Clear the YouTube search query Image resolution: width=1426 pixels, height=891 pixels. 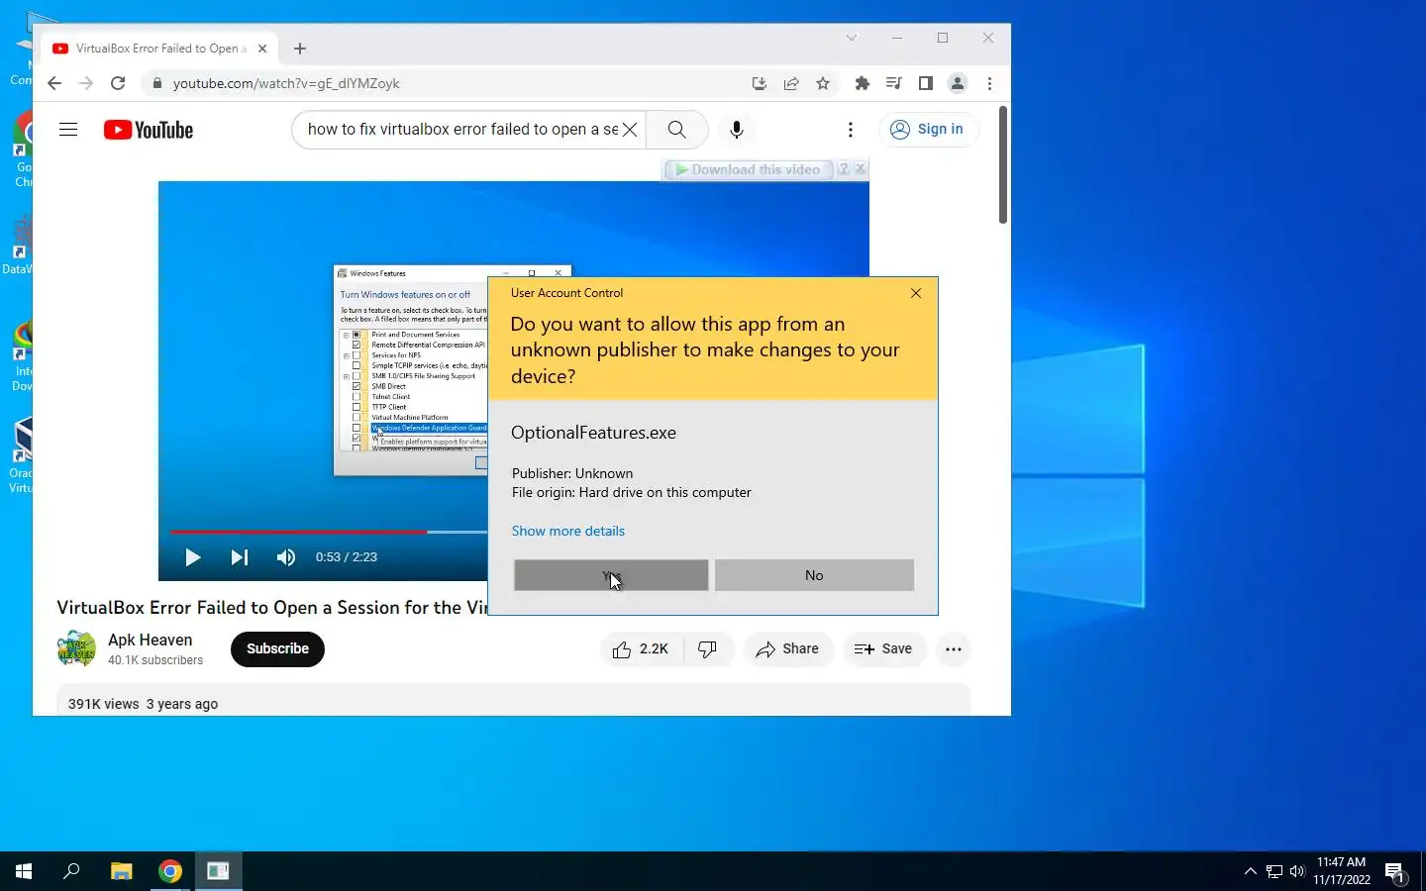tap(630, 130)
